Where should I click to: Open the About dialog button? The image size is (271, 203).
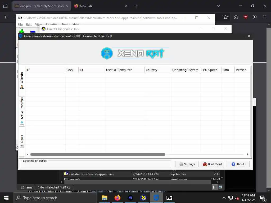pos(238,164)
